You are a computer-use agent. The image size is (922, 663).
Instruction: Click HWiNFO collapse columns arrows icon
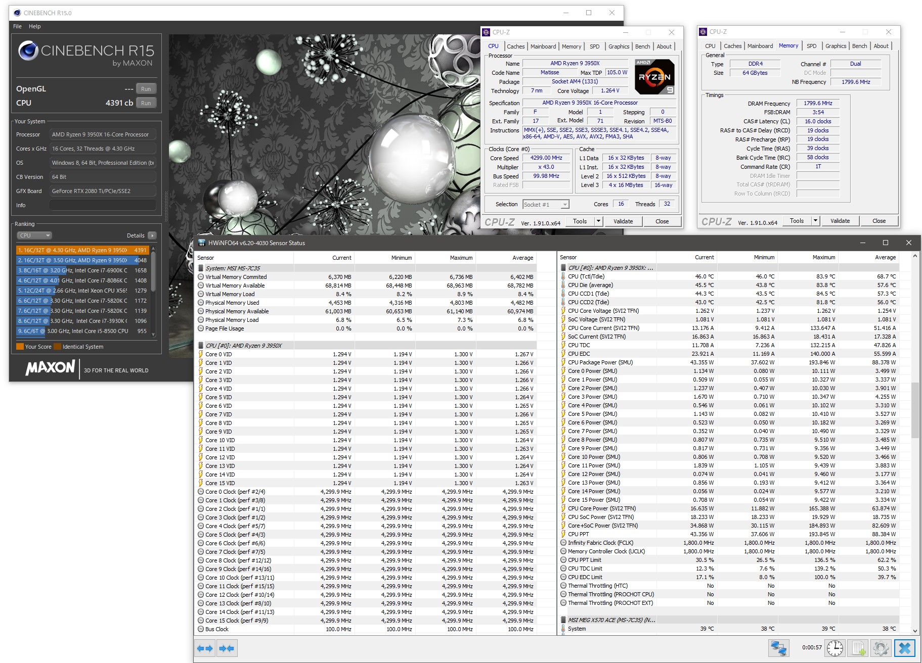[227, 648]
